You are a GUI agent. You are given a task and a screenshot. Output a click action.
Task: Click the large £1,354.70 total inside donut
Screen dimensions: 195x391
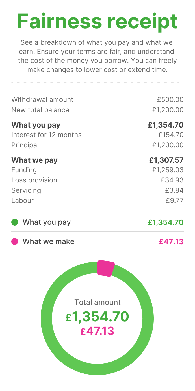tap(97, 317)
